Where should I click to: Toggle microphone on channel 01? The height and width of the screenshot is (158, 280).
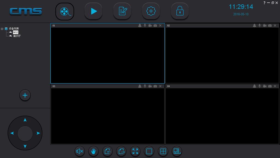point(145,25)
